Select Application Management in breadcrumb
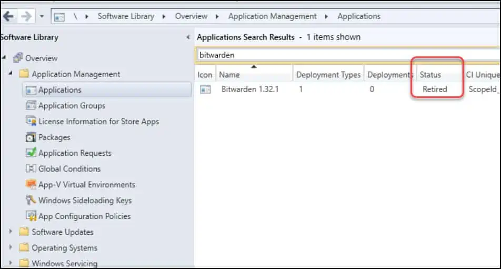 pyautogui.click(x=272, y=16)
